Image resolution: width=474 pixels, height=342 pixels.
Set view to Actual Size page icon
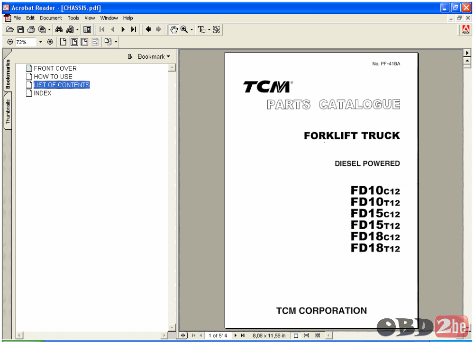(x=63, y=42)
